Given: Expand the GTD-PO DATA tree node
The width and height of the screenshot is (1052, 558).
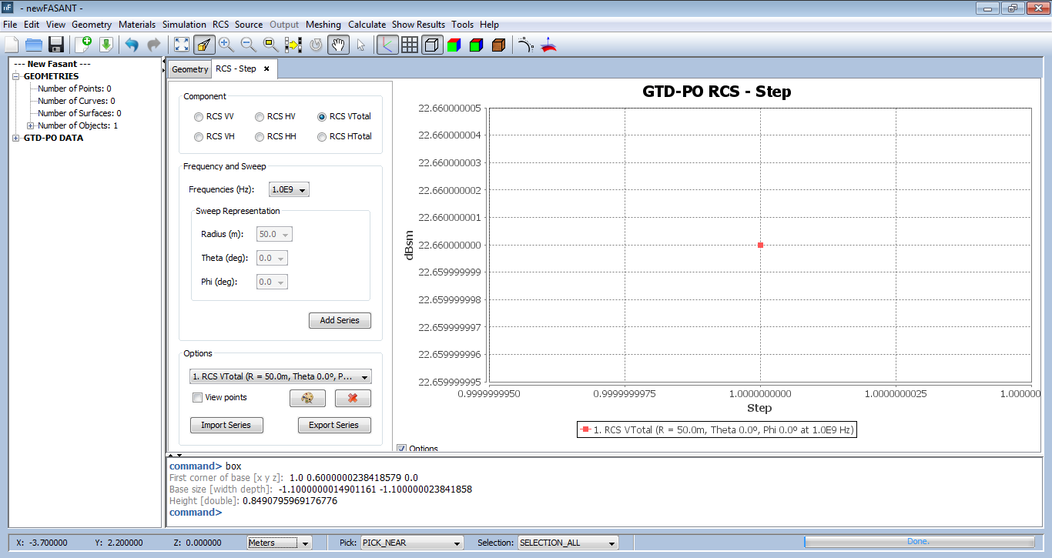Looking at the screenshot, I should pos(17,139).
